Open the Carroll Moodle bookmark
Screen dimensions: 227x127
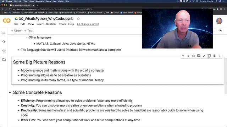pyautogui.click(x=27, y=13)
